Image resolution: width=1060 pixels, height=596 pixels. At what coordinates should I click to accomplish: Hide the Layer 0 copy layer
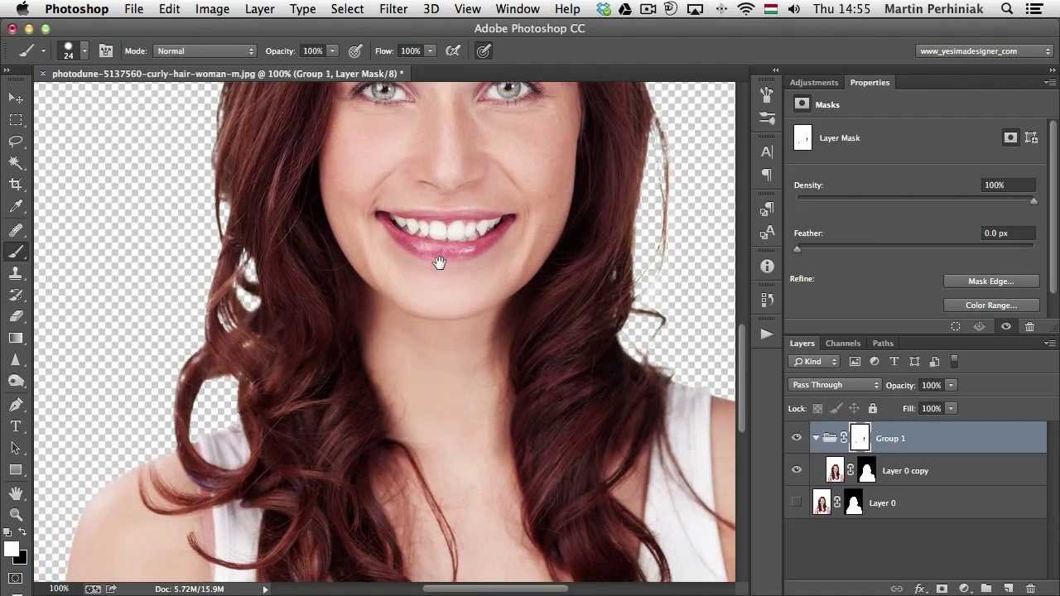point(797,470)
